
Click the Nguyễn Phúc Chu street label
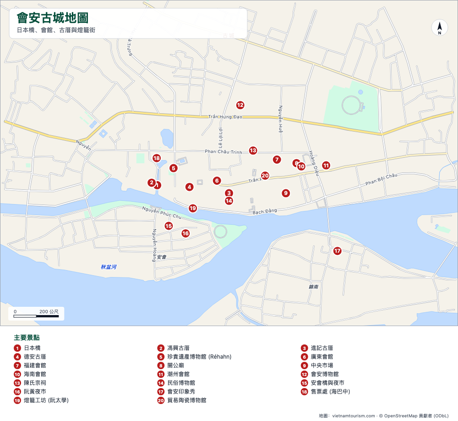click(x=162, y=213)
